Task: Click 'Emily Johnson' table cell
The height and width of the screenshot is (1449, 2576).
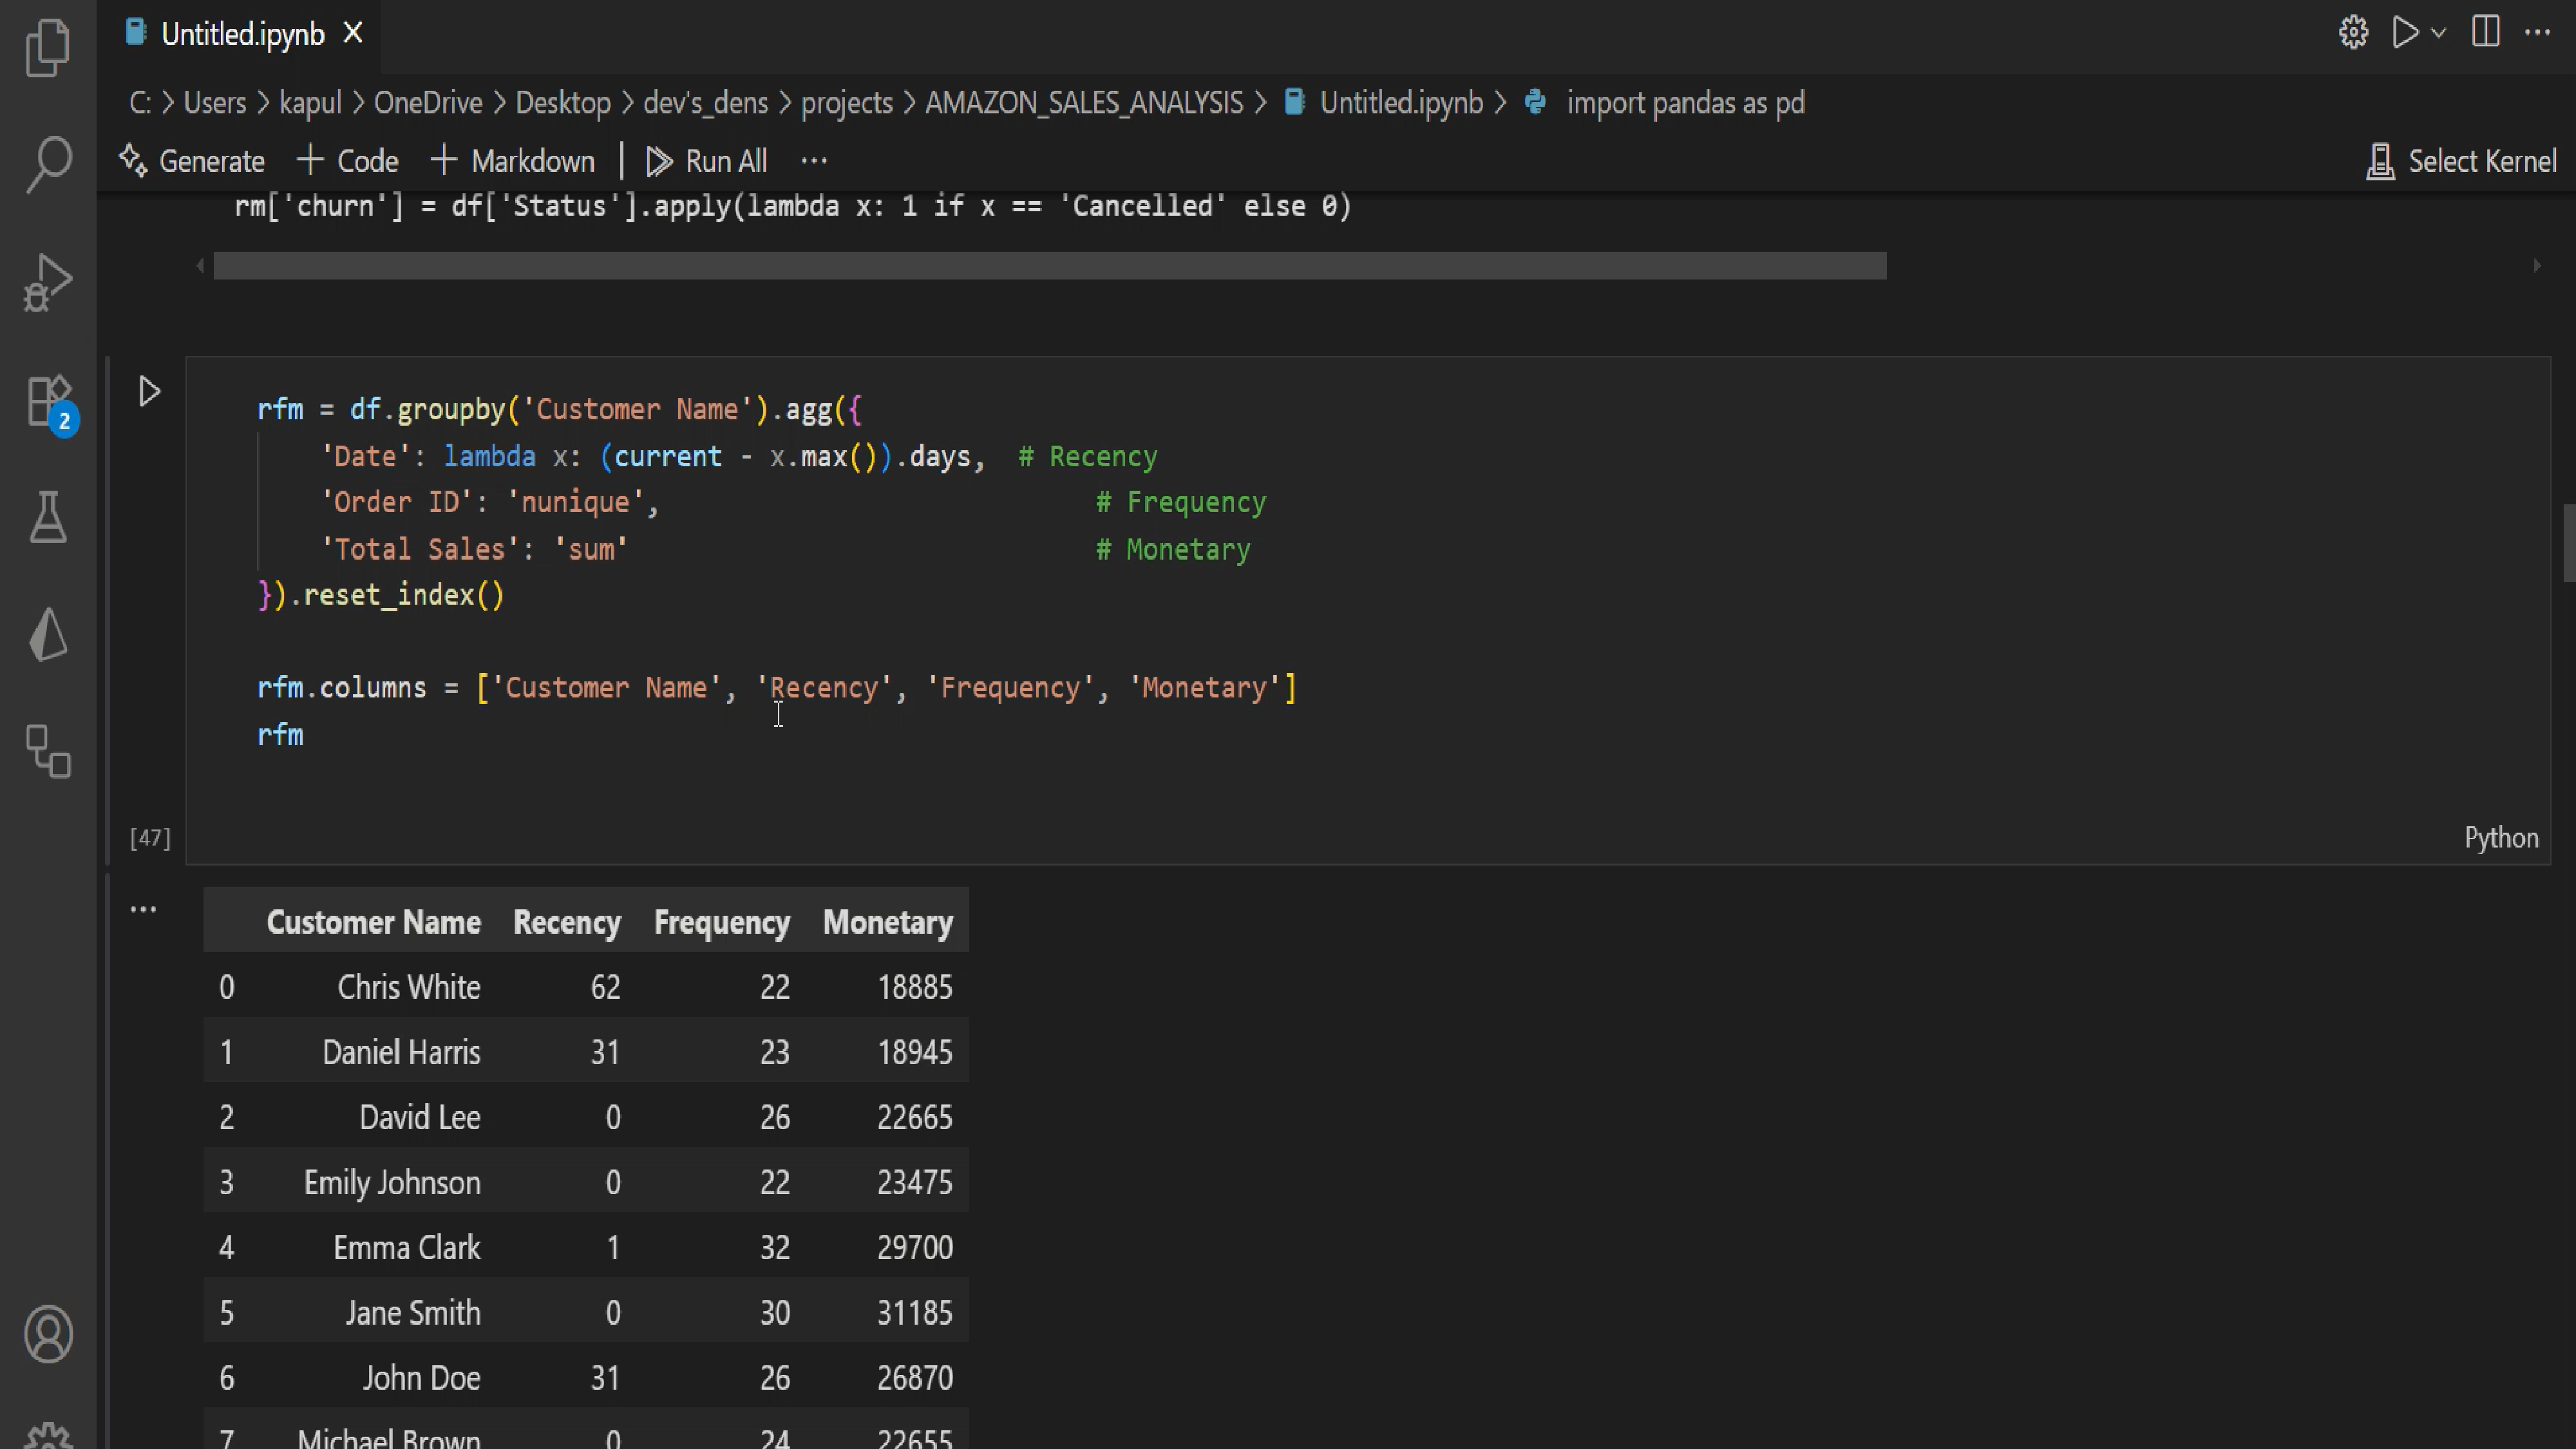Action: click(x=392, y=1182)
